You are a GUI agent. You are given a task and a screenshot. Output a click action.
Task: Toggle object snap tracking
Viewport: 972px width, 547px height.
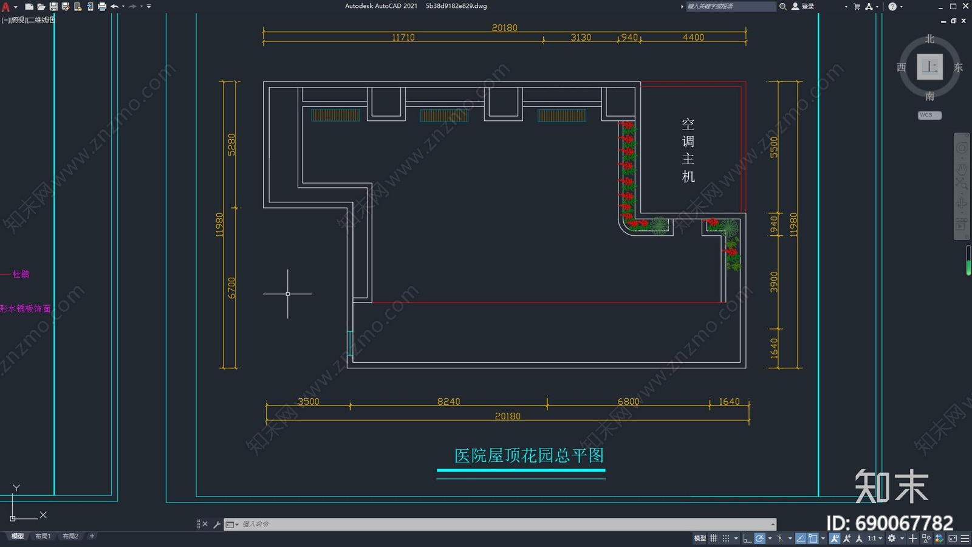(x=801, y=538)
